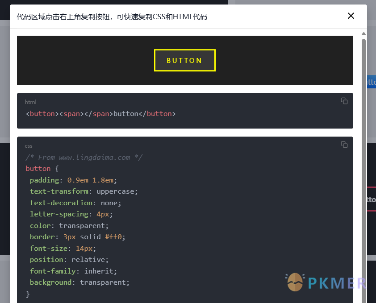Copy the html code block

[x=344, y=101]
